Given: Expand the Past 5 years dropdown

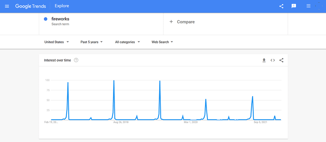Looking at the screenshot, I should tap(91, 42).
